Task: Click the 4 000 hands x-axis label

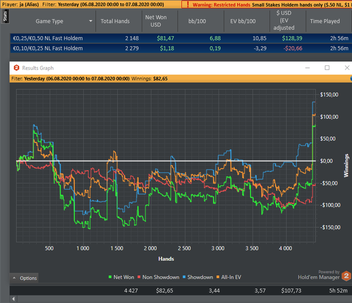Action: (x=285, y=248)
